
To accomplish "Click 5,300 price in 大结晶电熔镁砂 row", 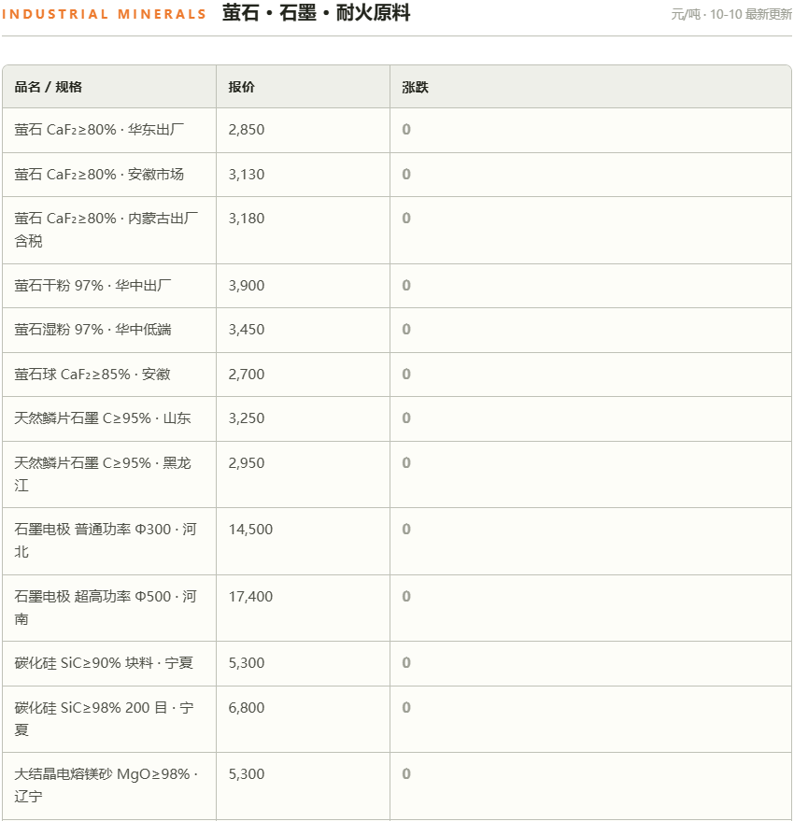I will pos(247,774).
